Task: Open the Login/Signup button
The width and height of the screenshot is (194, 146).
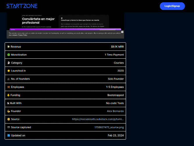Action: point(172,6)
